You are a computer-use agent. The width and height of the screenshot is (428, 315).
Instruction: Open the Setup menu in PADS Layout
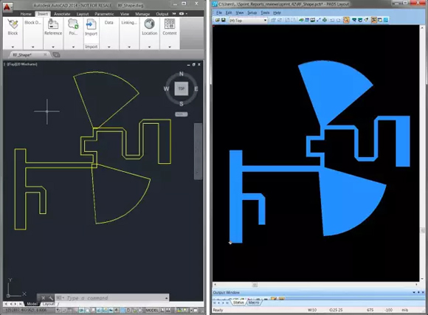pos(252,13)
